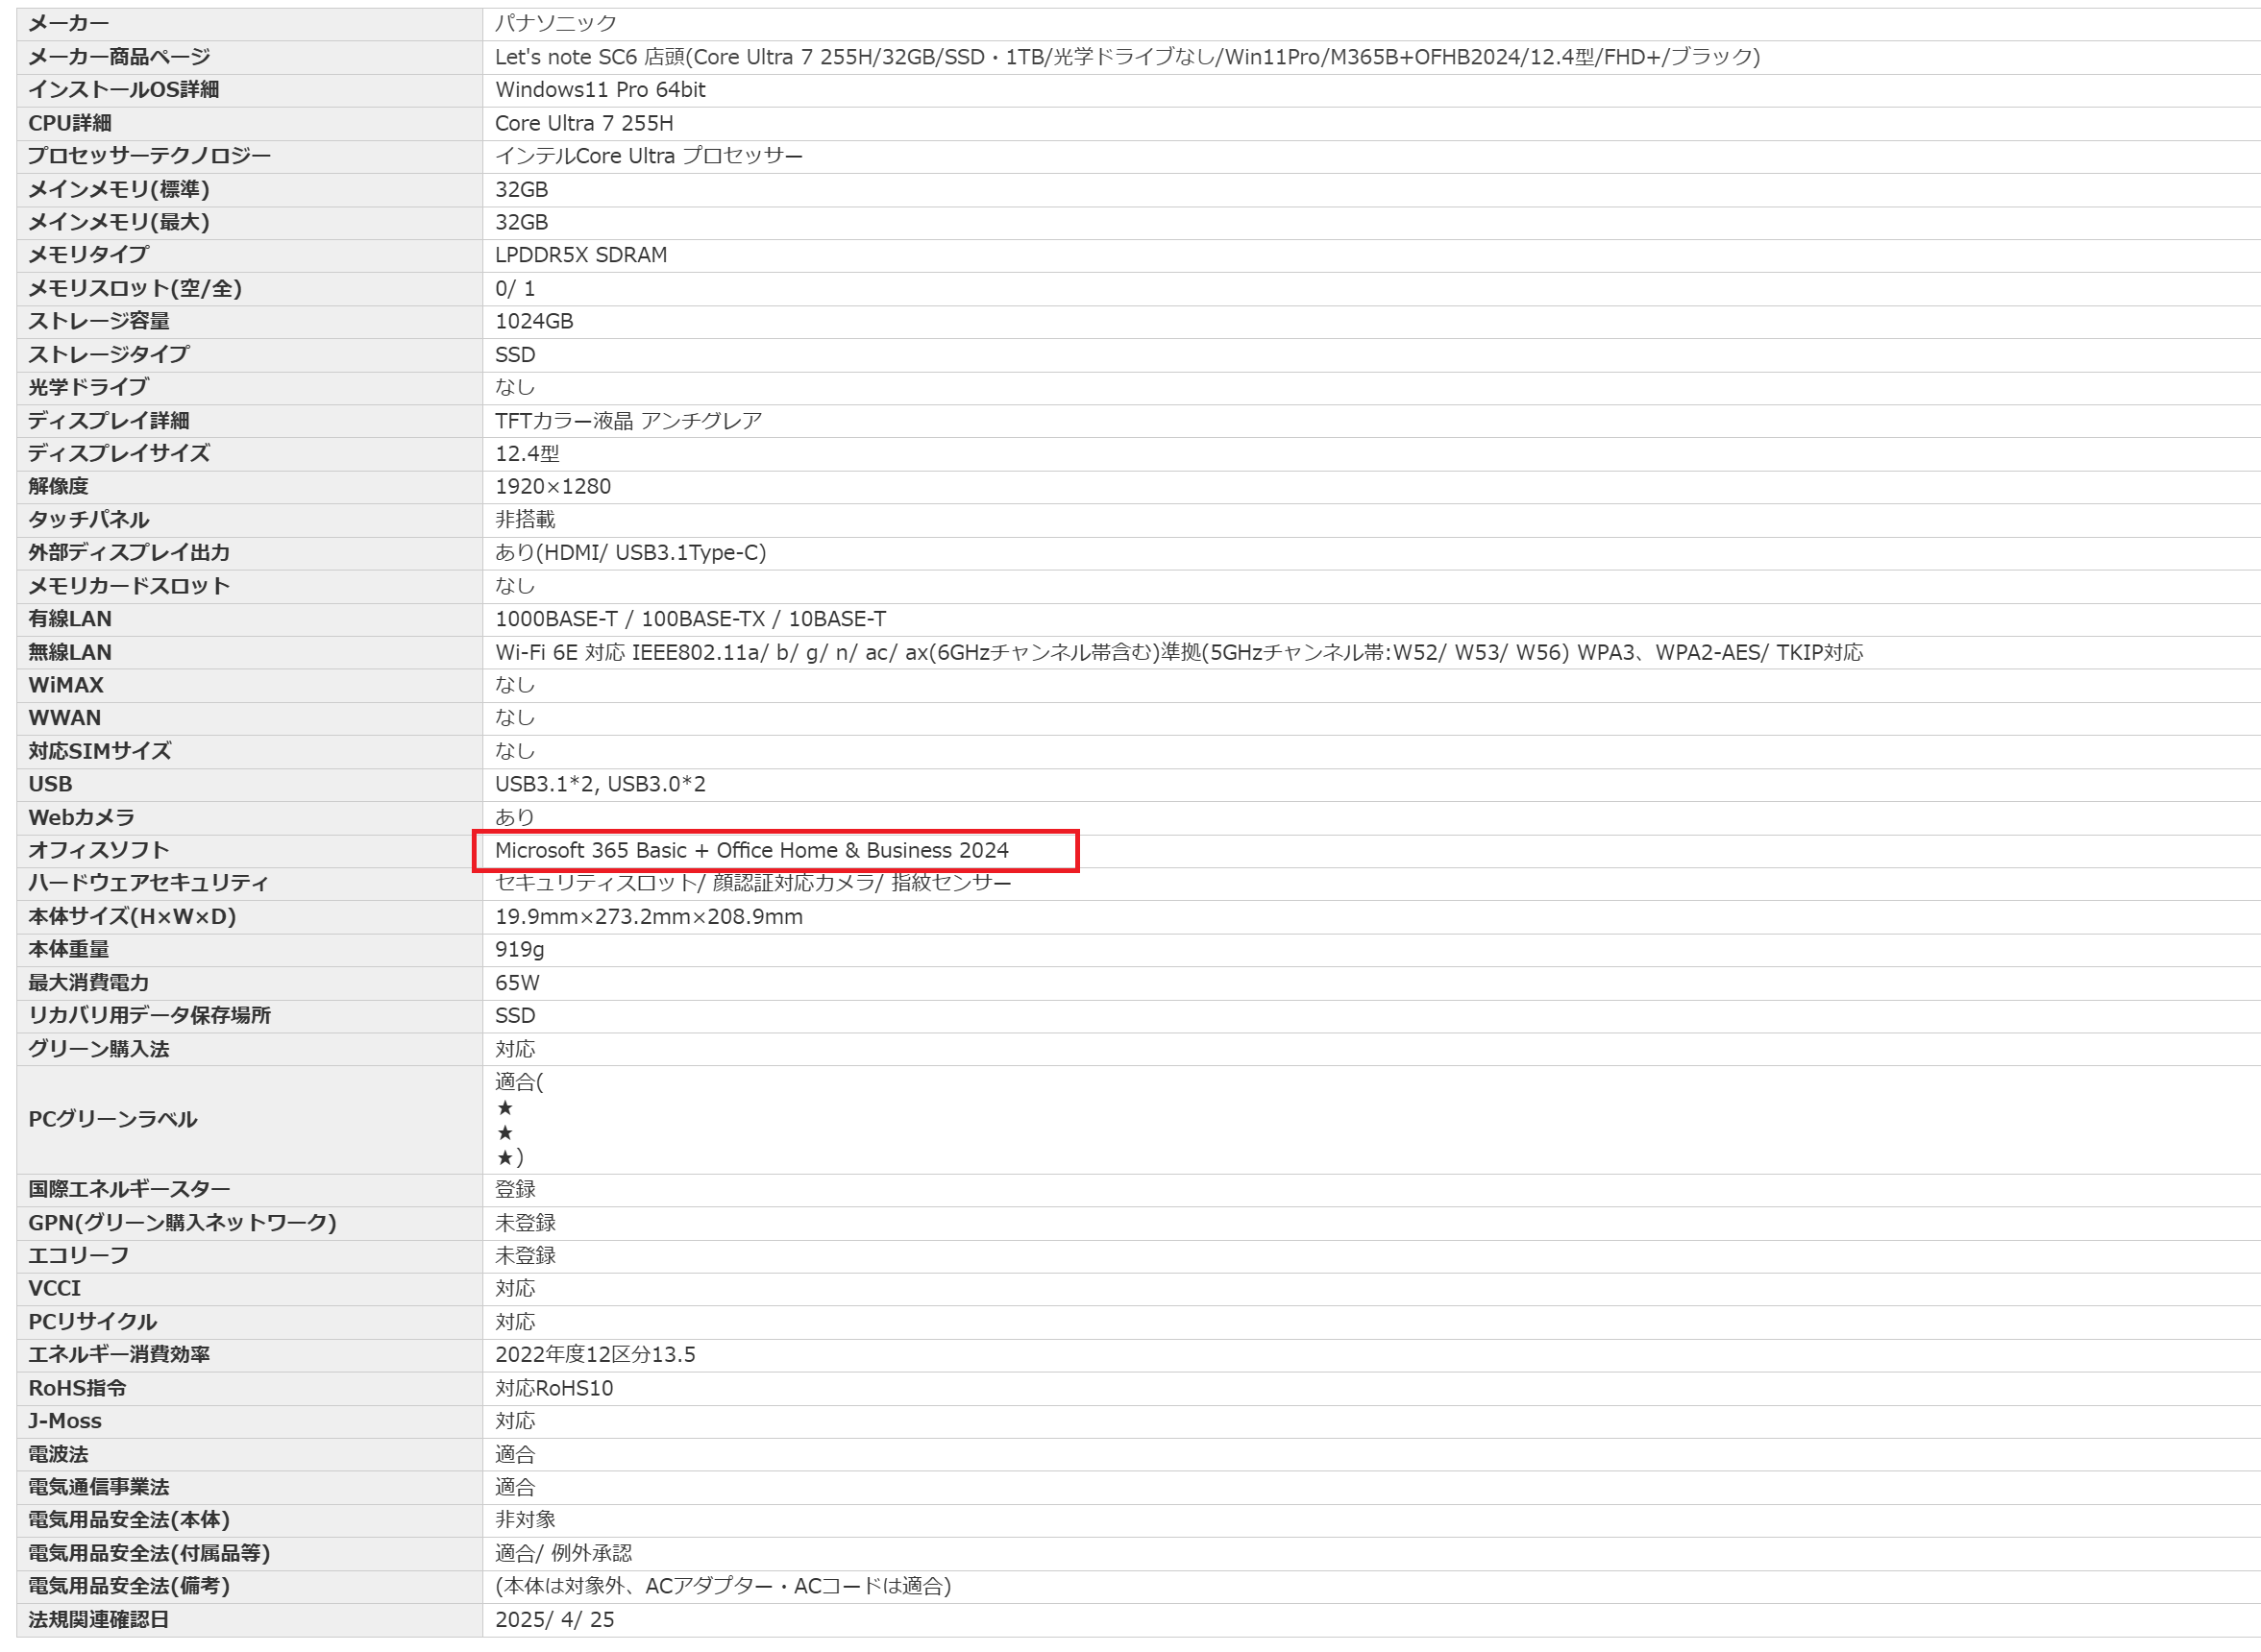Screen dimensions: 2261x1652
Task: Click the USB3.1*2, USB3.0*2 value
Action: 600,784
